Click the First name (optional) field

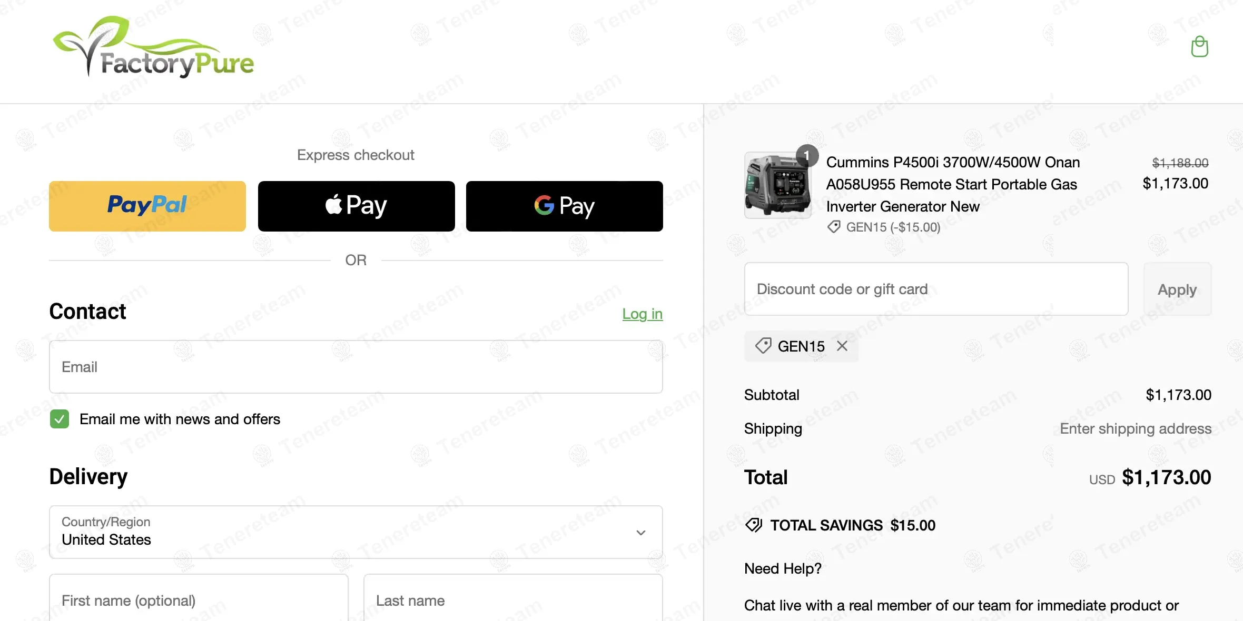tap(199, 600)
